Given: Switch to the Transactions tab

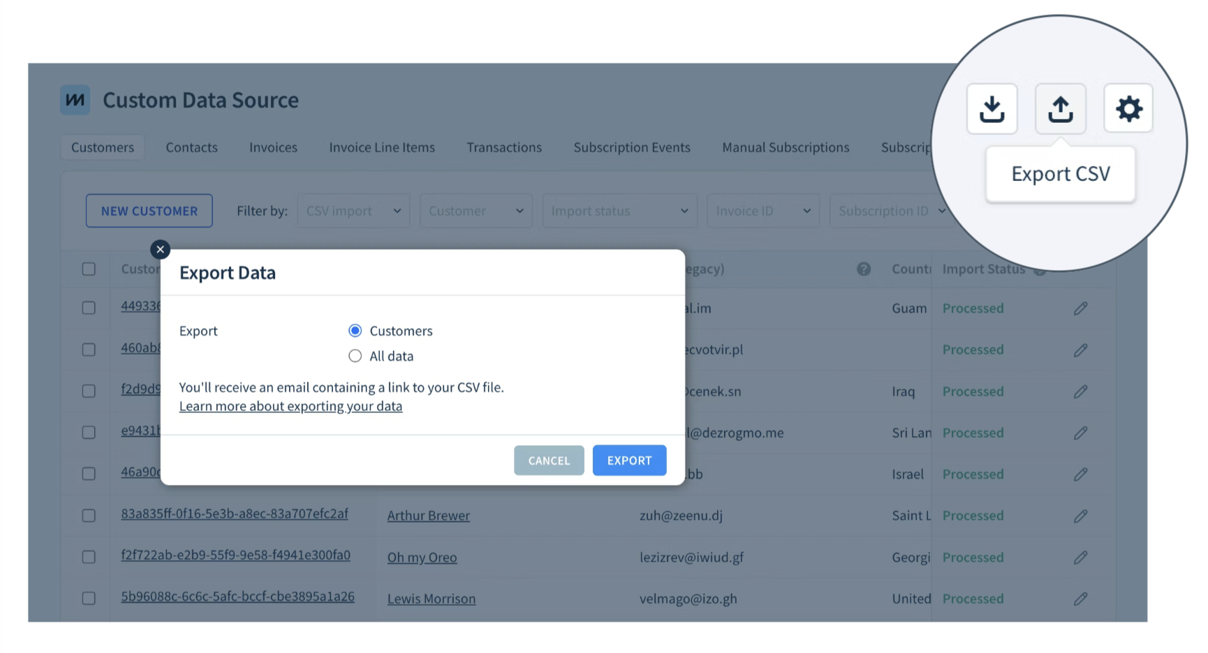Looking at the screenshot, I should pos(504,147).
